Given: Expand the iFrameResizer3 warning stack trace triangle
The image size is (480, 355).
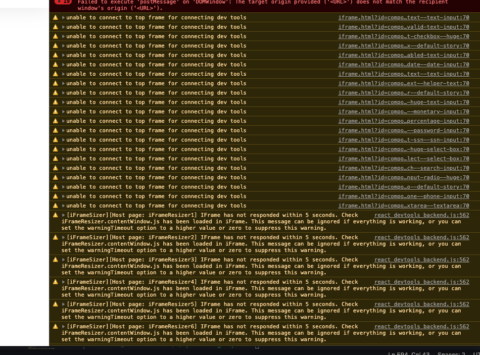Looking at the screenshot, I should [63, 260].
